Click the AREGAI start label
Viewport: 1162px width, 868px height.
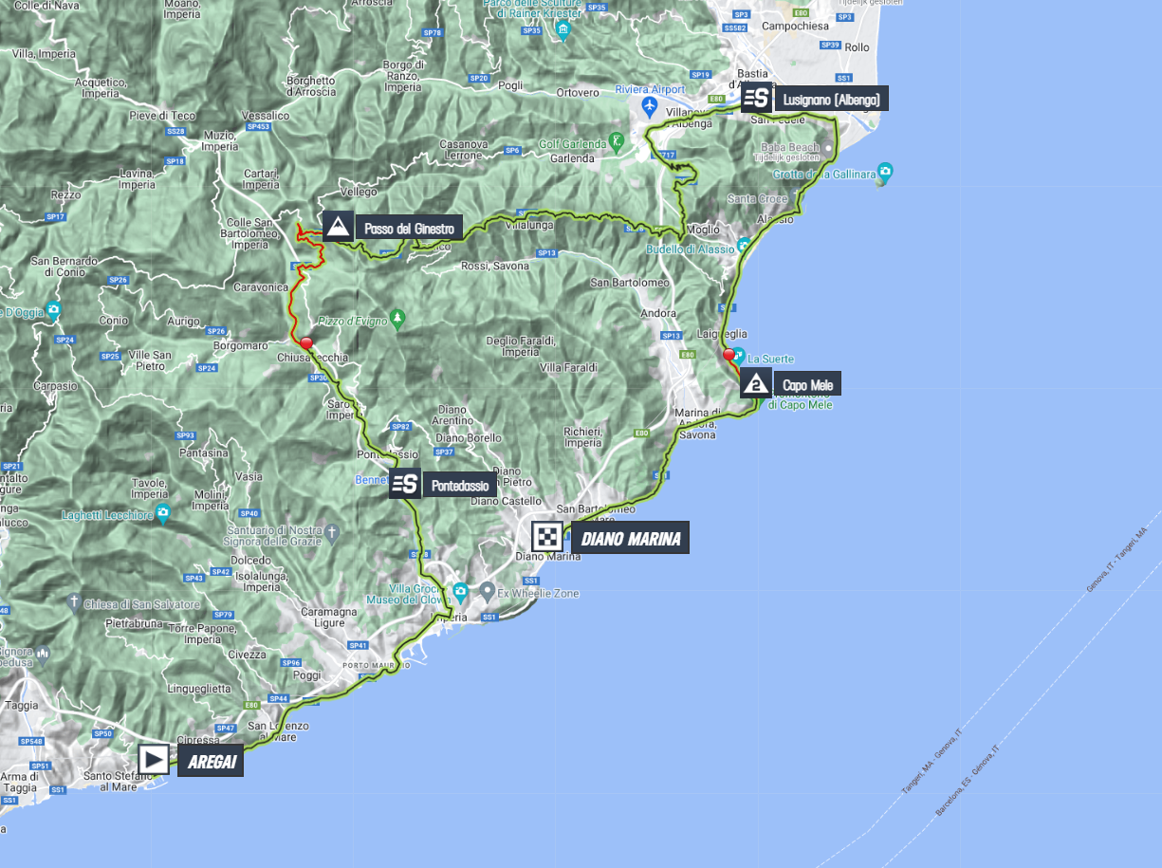pos(211,762)
